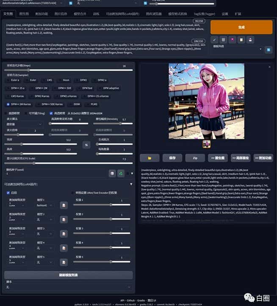Open the 模型合并 tab
The width and height of the screenshot is (277, 306).
coord(80,14)
